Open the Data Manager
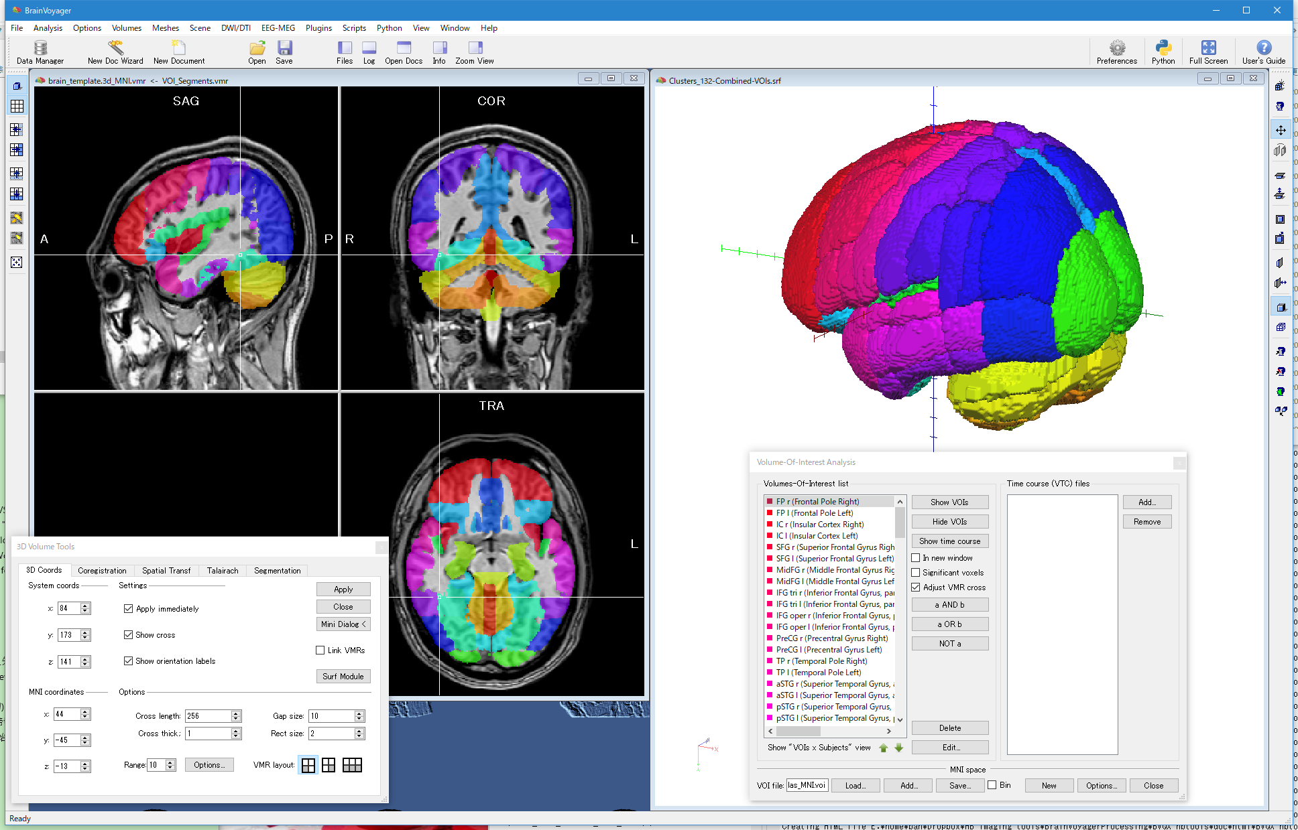The height and width of the screenshot is (830, 1298). 40,52
